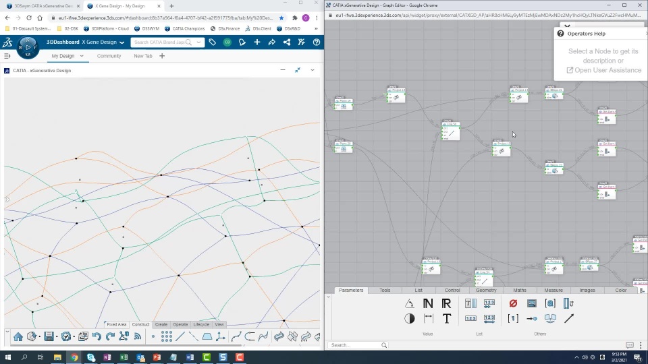
Task: Add a Length parameter node
Action: tap(428, 318)
